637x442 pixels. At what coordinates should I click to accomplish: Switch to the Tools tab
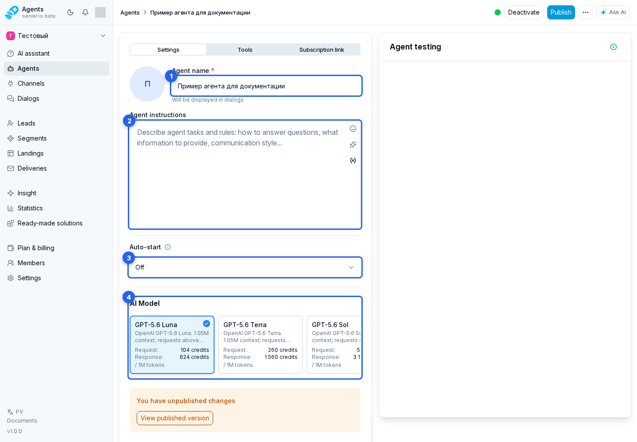[245, 50]
